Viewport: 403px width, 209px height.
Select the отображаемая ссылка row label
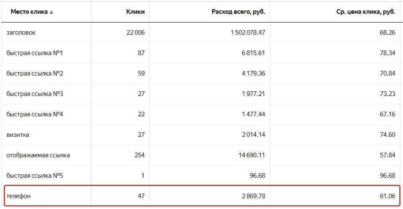[x=38, y=155]
